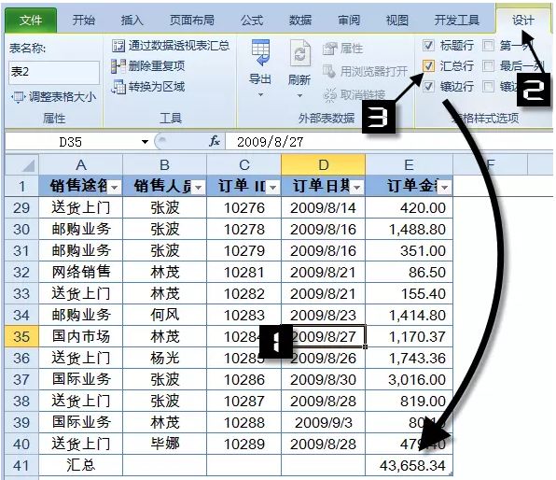The height and width of the screenshot is (480, 556).
Task: Select the 设计 tab
Action: (523, 21)
